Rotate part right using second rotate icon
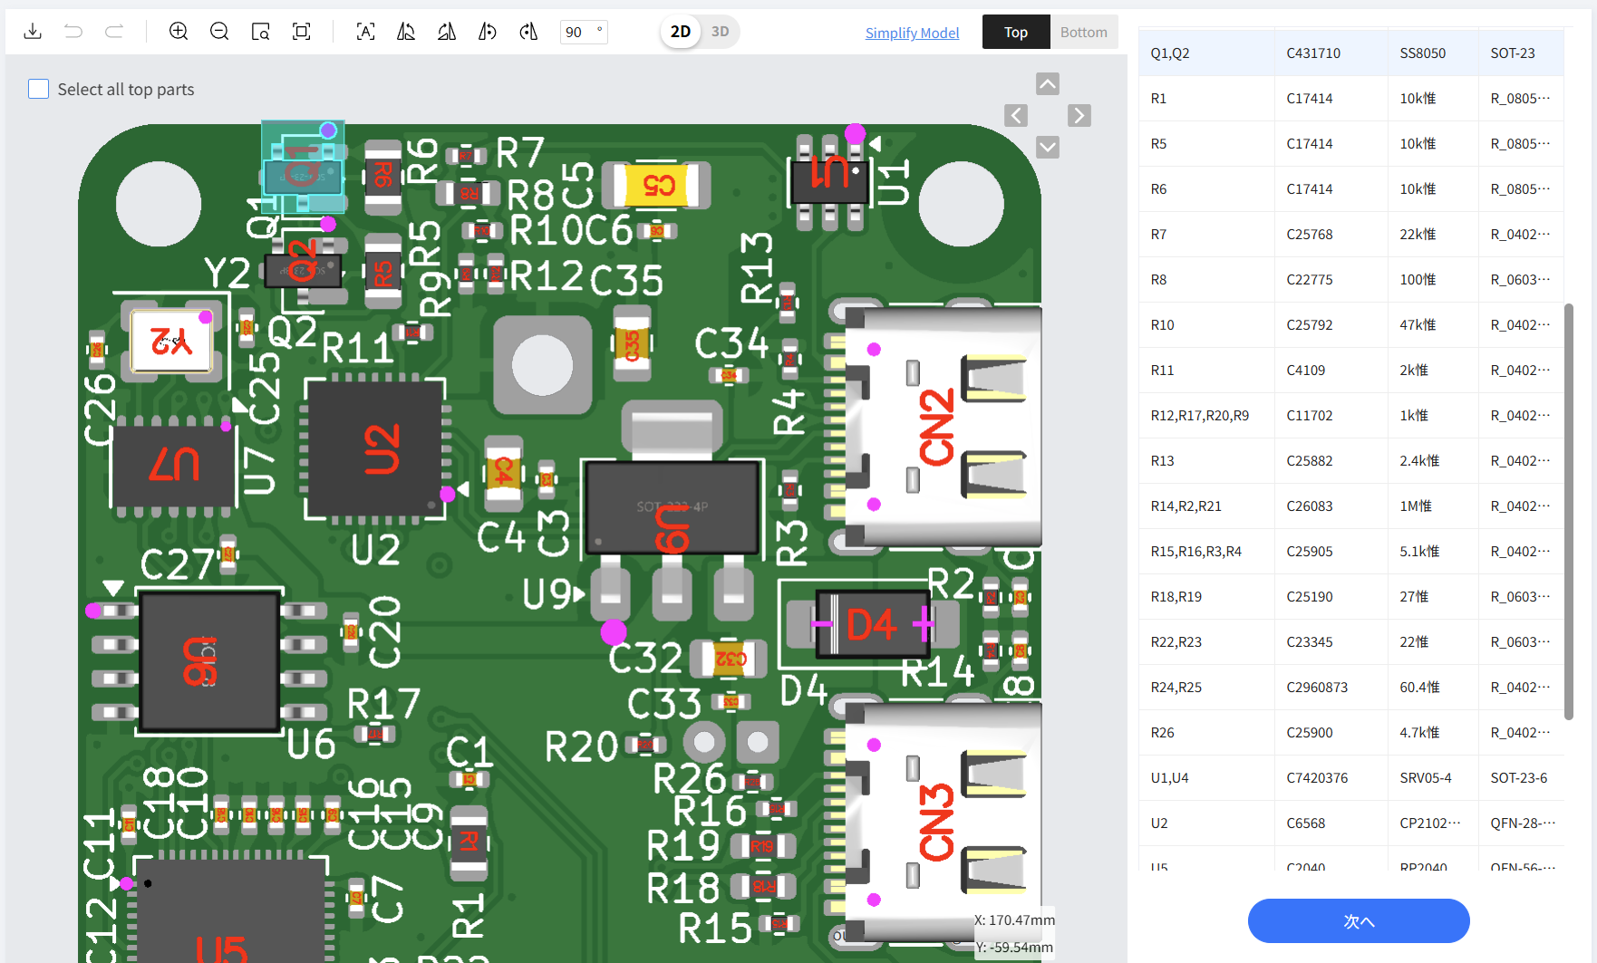The height and width of the screenshot is (963, 1597). (x=447, y=32)
